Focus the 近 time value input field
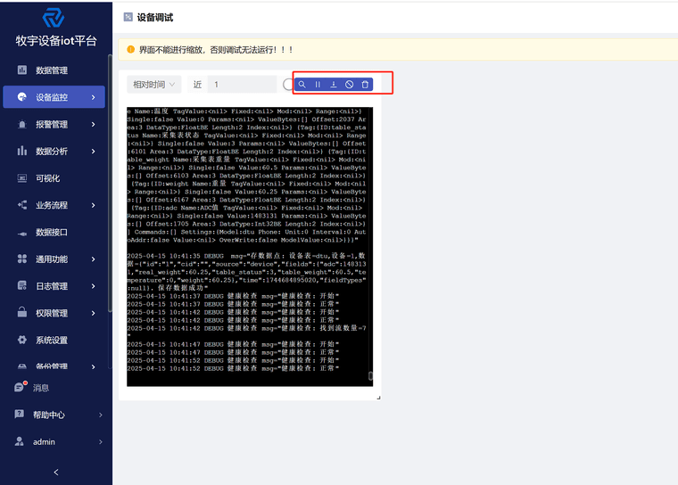The height and width of the screenshot is (485, 678). click(x=242, y=85)
